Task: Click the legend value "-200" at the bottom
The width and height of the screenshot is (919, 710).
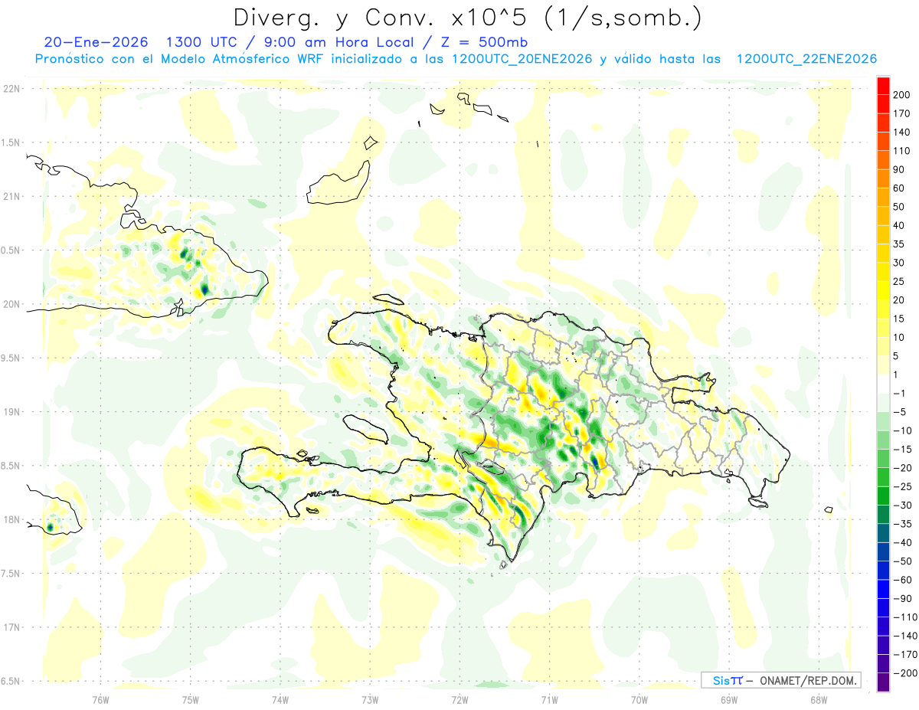Action: tap(906, 674)
